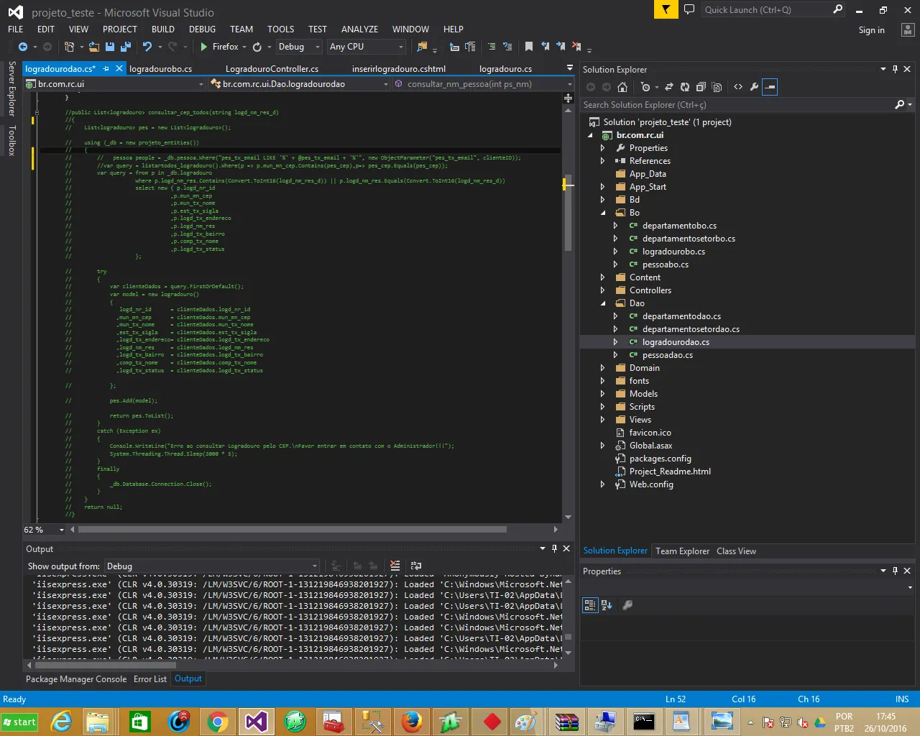Click the editor horizontal scrollbar
Screen dimensions: 920x736
coord(292,530)
